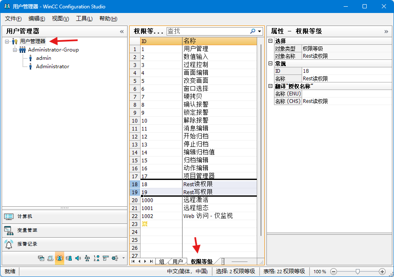Go to previous sheet tab arrow
394x277 pixels.
(x=139, y=261)
